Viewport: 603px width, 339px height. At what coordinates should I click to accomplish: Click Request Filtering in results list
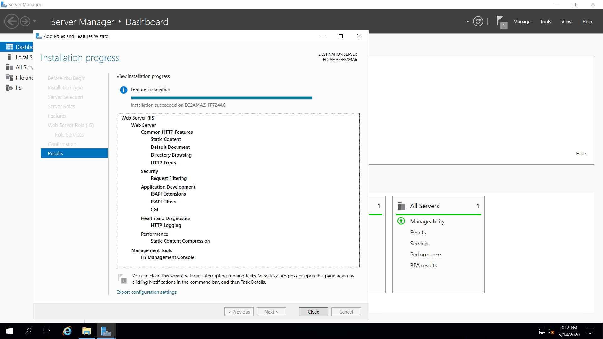point(169,178)
